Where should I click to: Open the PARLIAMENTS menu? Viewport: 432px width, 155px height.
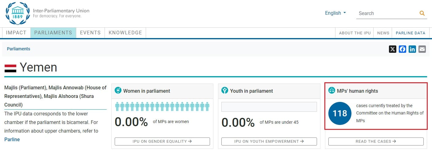pos(53,33)
